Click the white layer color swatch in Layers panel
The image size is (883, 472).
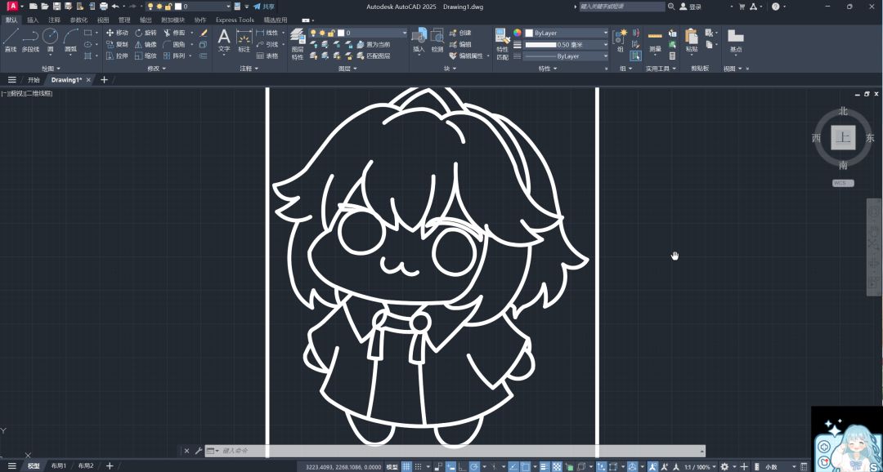pyautogui.click(x=339, y=33)
